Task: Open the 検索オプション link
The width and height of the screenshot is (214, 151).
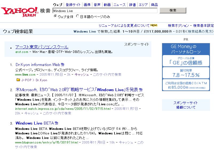Action: pyautogui.click(x=179, y=26)
